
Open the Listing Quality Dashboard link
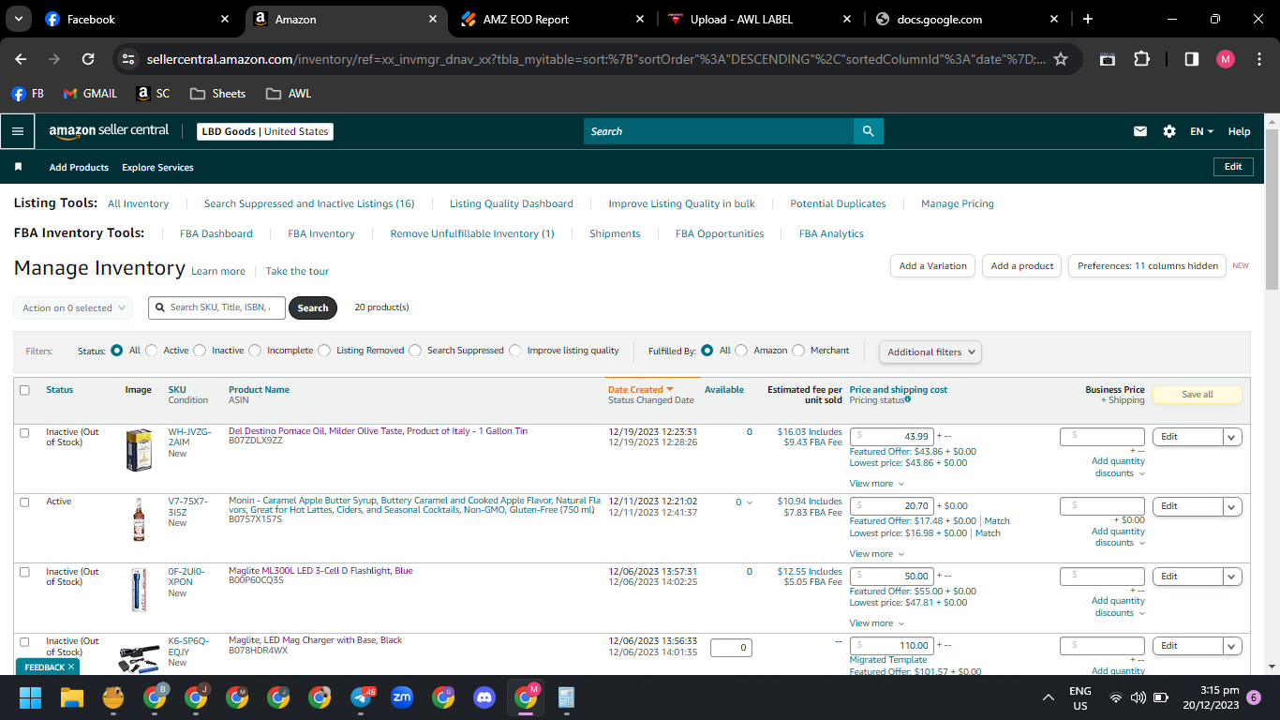(x=512, y=203)
